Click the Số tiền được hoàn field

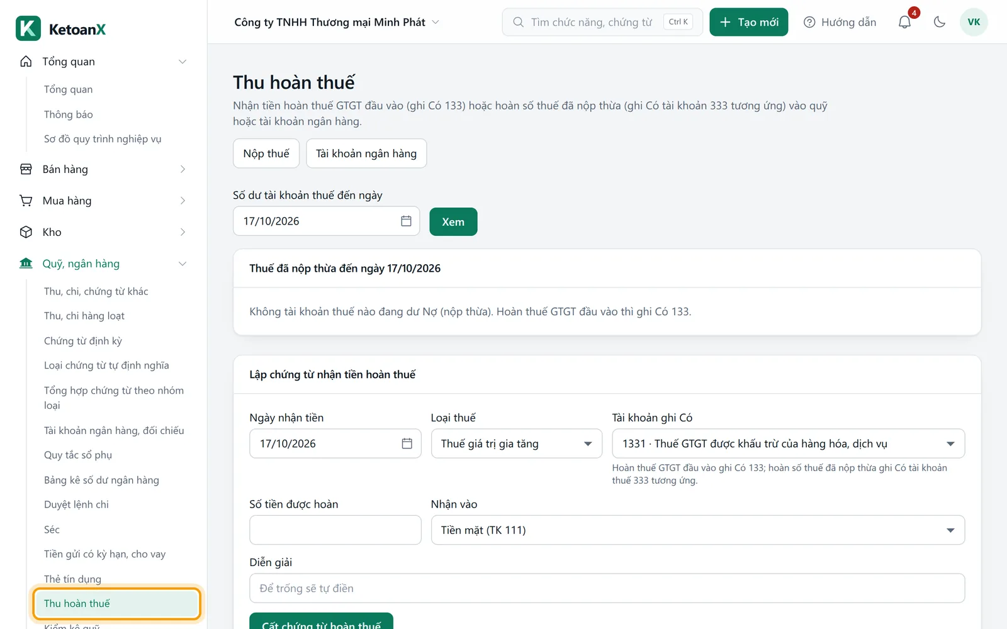335,530
